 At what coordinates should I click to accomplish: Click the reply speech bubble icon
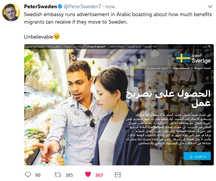click(28, 175)
